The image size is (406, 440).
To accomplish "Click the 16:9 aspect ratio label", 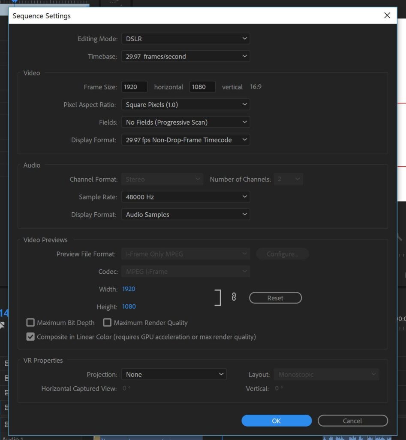I will pos(256,86).
